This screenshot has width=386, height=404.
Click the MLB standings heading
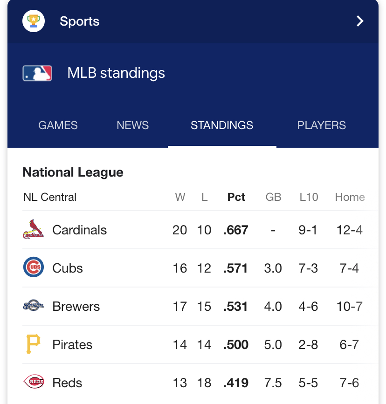pos(116,73)
